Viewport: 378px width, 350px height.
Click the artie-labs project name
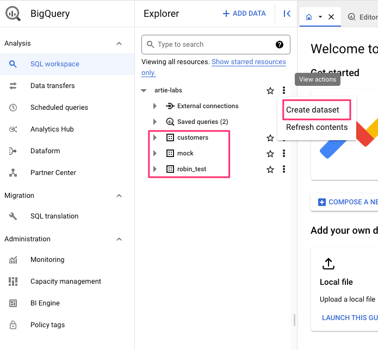168,90
